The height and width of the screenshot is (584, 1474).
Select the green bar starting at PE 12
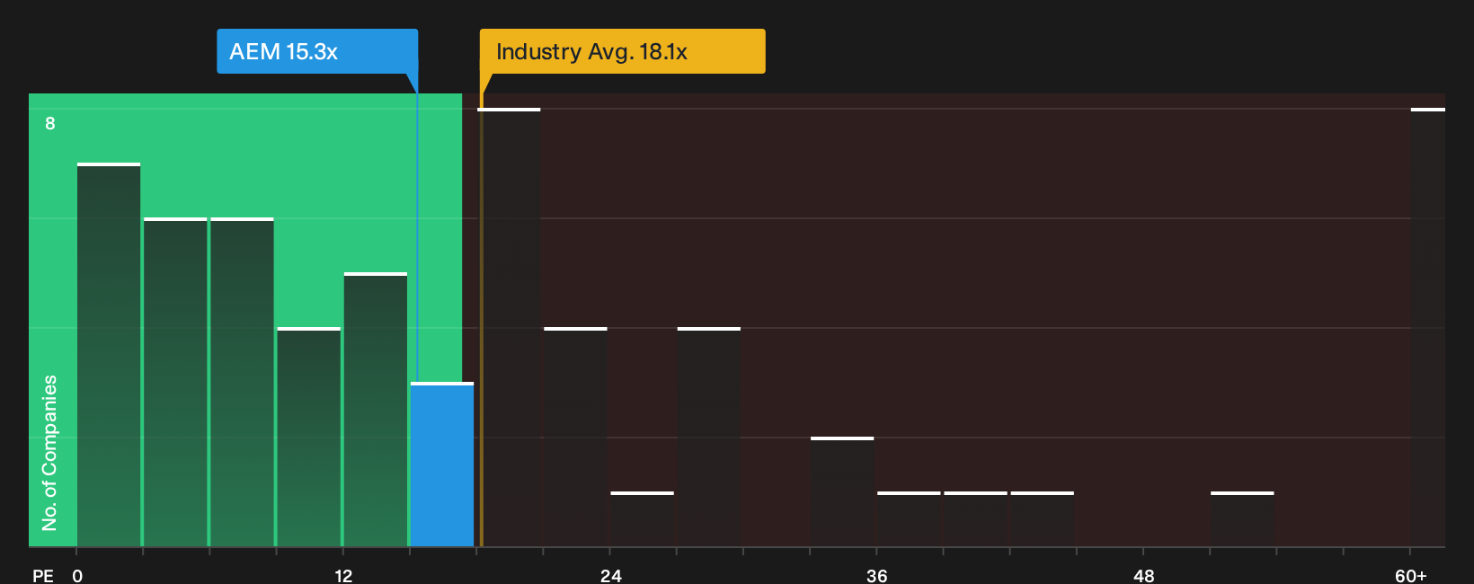point(376,410)
